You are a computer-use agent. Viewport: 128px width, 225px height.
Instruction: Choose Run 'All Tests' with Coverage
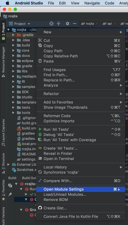pos(81,140)
